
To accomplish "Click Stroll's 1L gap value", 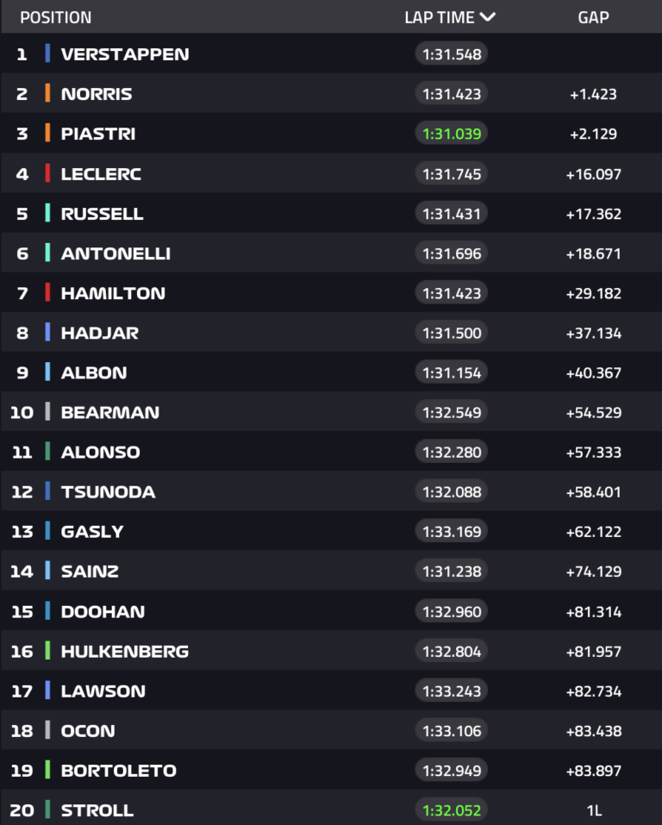I will click(593, 810).
